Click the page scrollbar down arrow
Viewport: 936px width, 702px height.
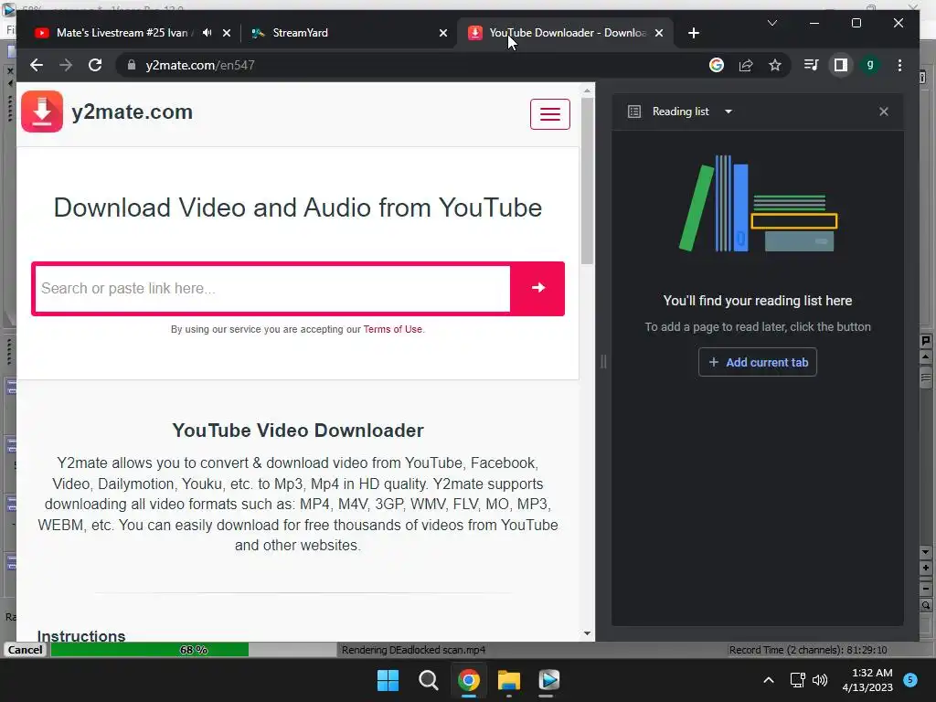(x=587, y=633)
